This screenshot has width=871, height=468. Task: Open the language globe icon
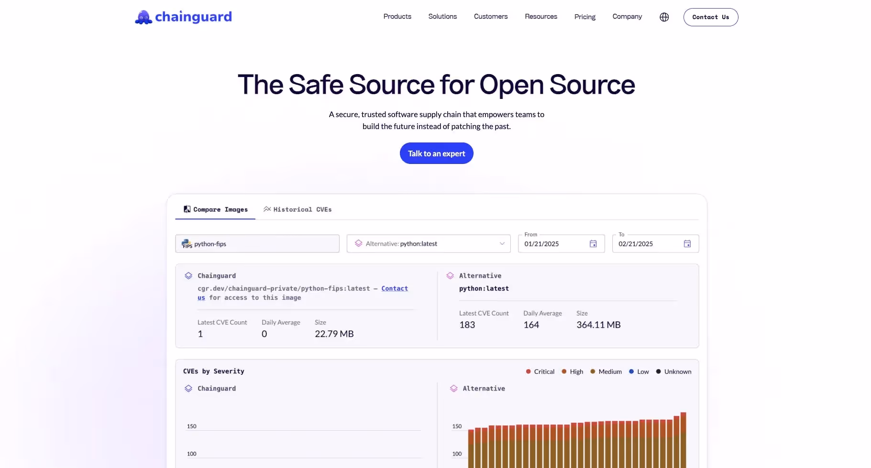pyautogui.click(x=664, y=17)
